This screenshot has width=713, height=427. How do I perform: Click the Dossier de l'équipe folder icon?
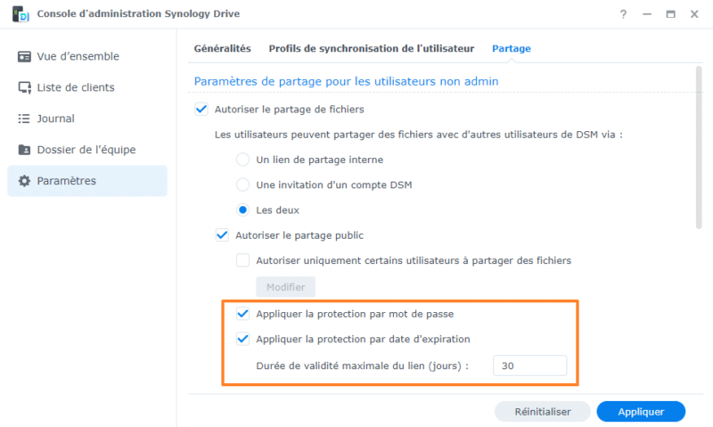click(x=25, y=150)
